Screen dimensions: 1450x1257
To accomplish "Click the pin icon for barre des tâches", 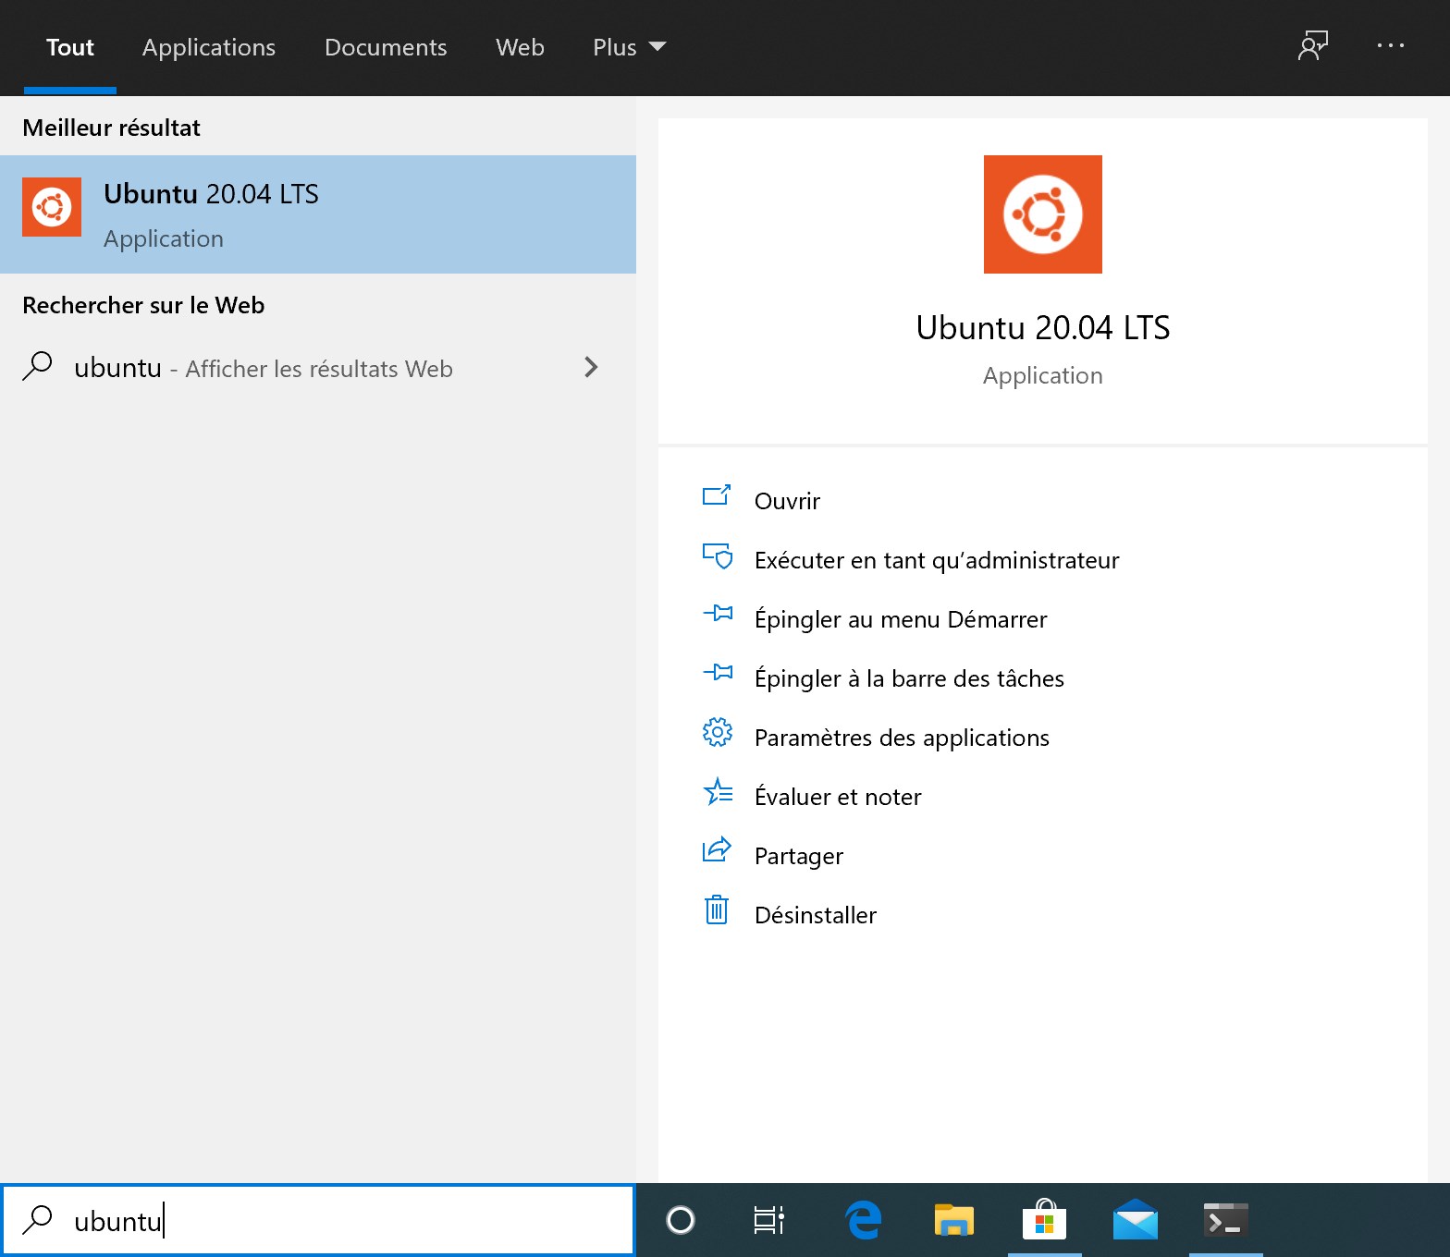I will [x=718, y=672].
